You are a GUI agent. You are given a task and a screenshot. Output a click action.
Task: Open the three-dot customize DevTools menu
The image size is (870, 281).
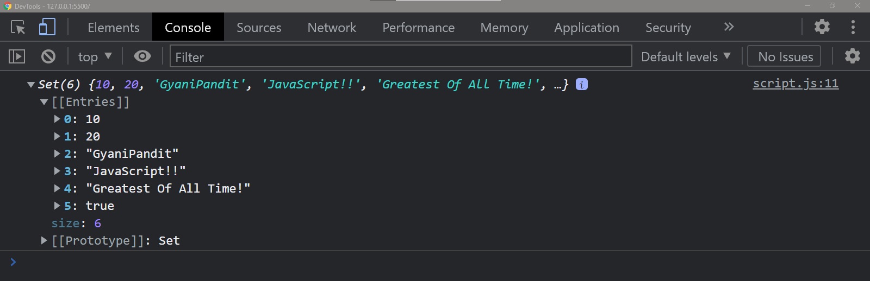(x=853, y=27)
